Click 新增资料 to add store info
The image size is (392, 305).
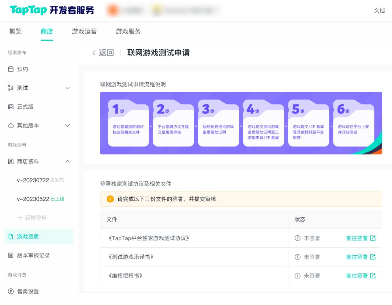coord(32,218)
